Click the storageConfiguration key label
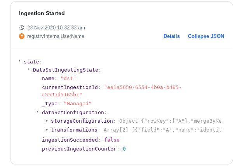 pos(82,121)
